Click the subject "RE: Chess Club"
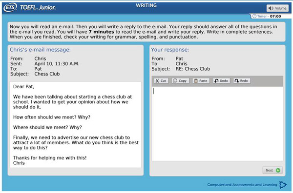Screen dimensions: 293x193 click(x=193, y=69)
